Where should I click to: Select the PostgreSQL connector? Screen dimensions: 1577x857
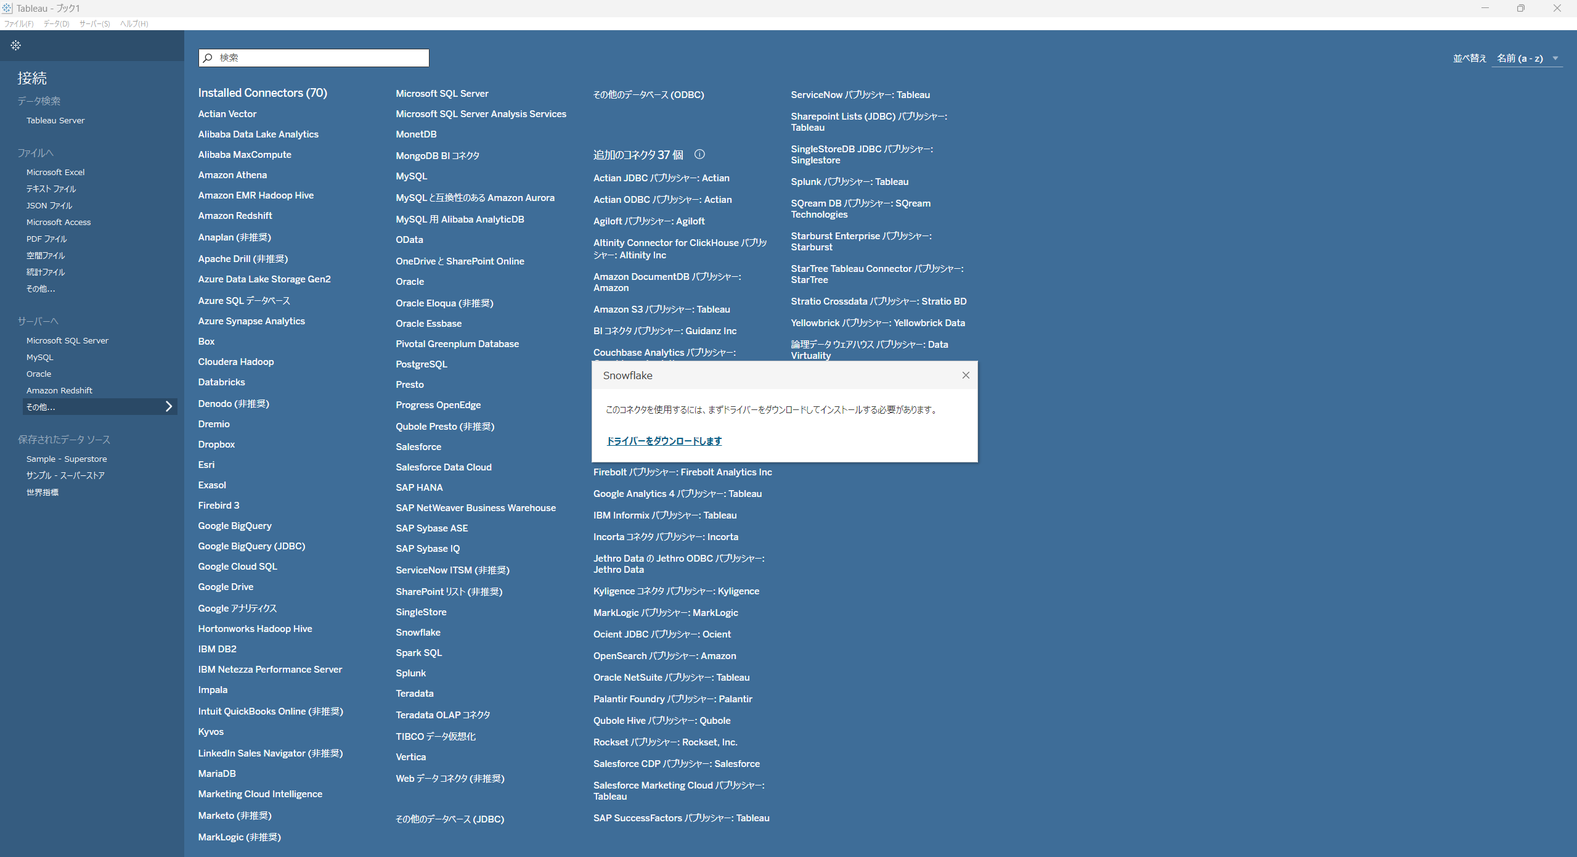point(422,364)
